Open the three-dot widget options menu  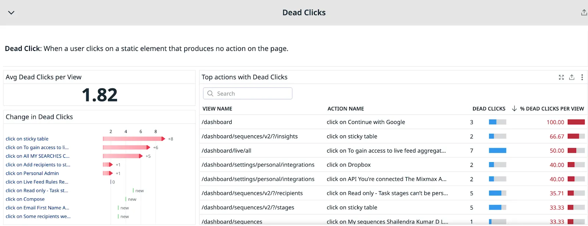(582, 77)
